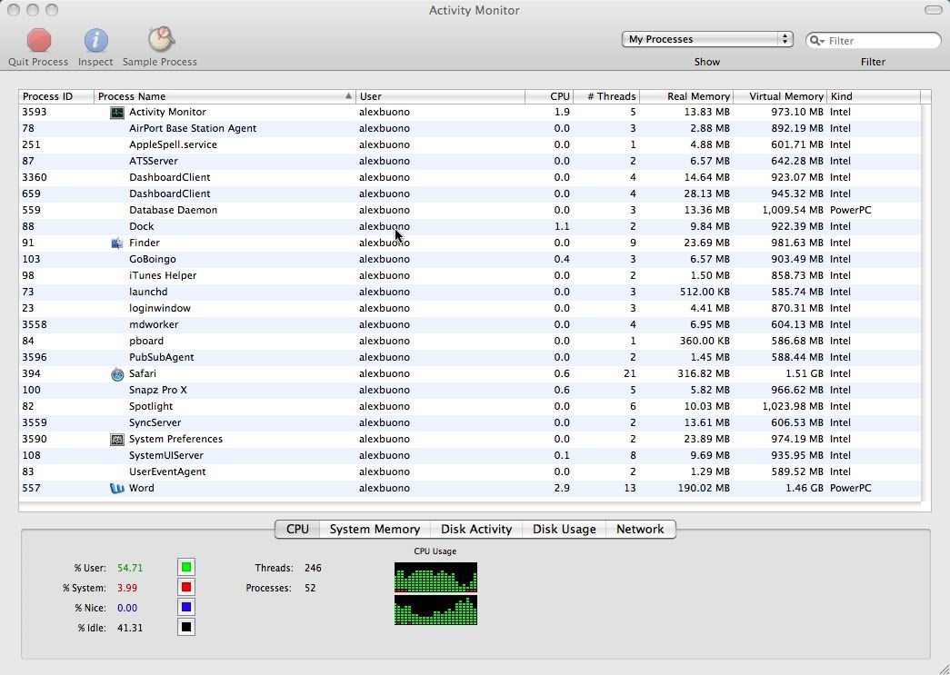
Task: Sort by the Real Memory column header
Action: click(x=686, y=96)
